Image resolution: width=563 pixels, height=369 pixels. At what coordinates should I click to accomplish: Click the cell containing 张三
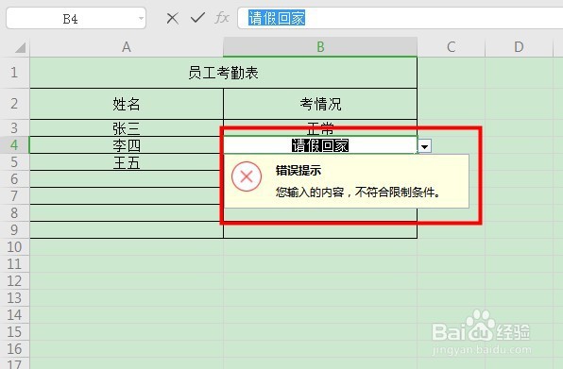(127, 128)
